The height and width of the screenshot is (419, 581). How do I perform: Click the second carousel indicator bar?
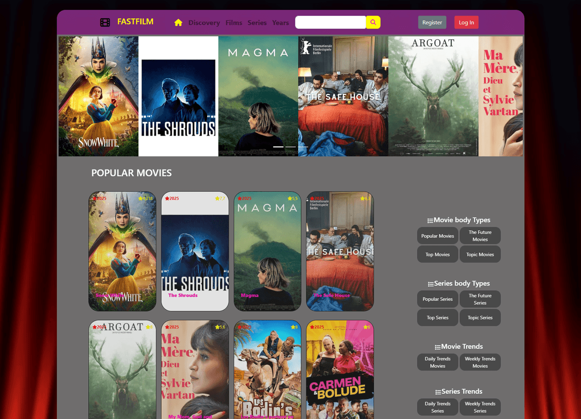click(x=290, y=147)
